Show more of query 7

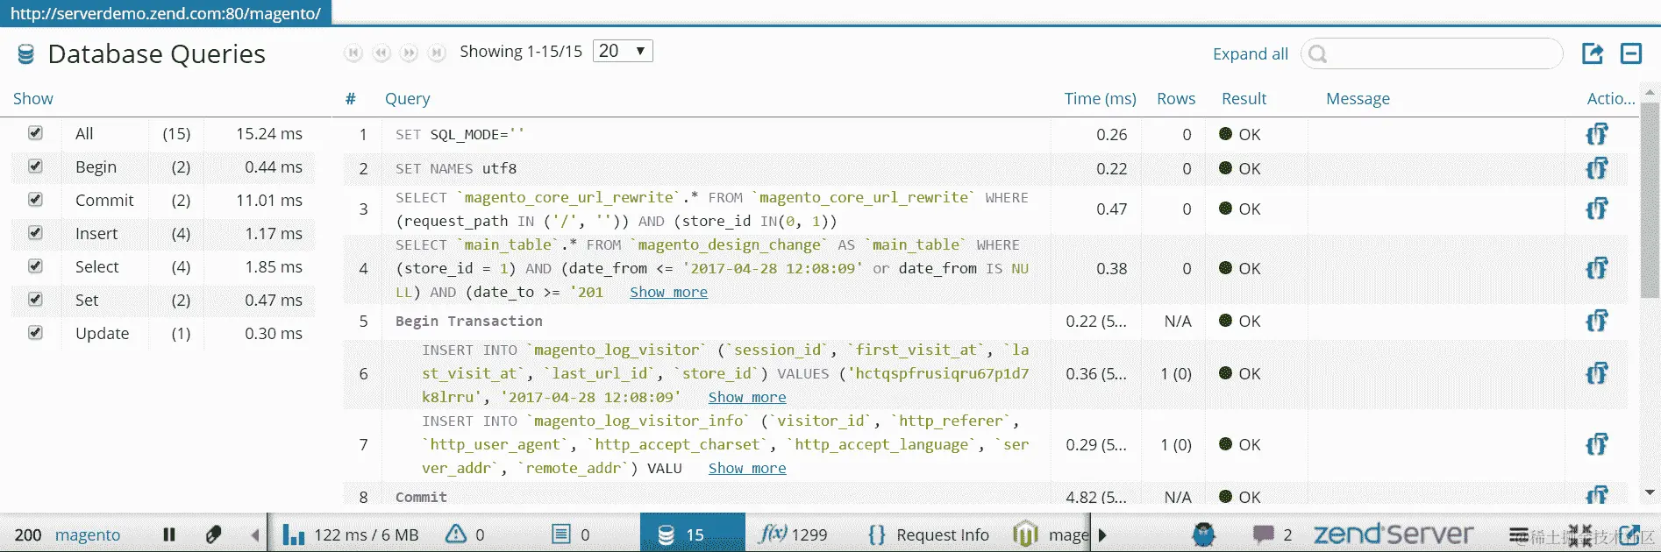[747, 468]
